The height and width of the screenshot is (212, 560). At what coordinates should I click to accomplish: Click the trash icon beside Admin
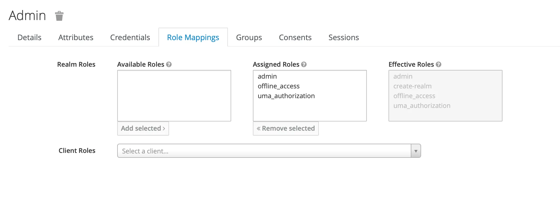(x=59, y=16)
